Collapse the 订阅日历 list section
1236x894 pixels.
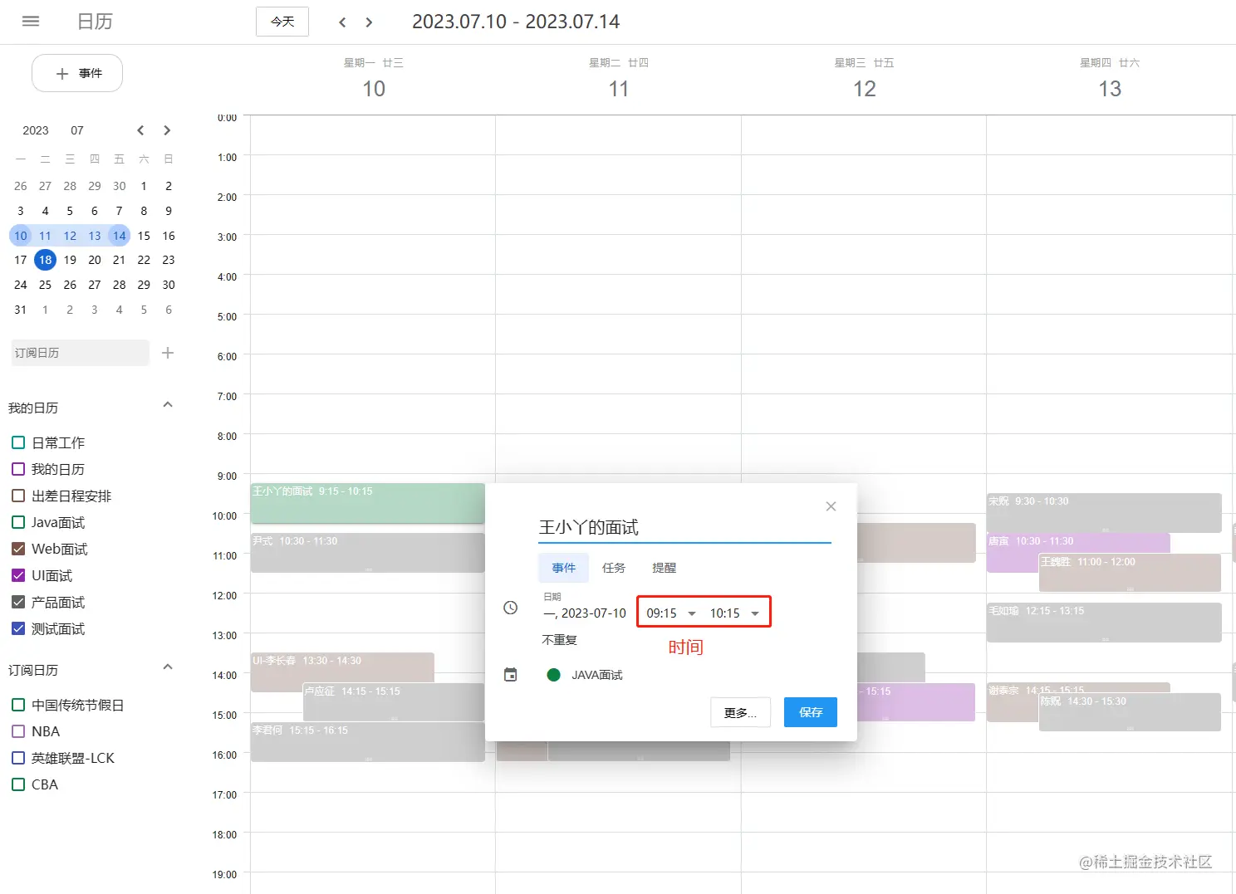click(168, 667)
